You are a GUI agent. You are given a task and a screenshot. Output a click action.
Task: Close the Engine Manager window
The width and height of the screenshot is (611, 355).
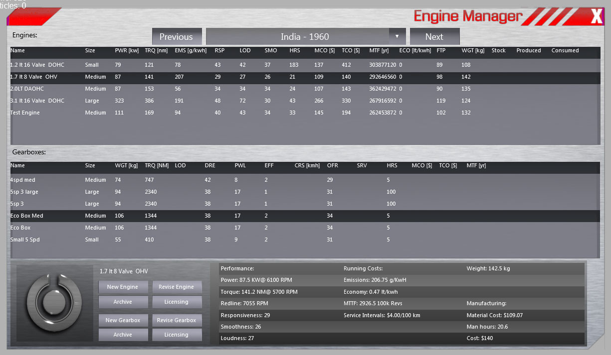point(596,17)
